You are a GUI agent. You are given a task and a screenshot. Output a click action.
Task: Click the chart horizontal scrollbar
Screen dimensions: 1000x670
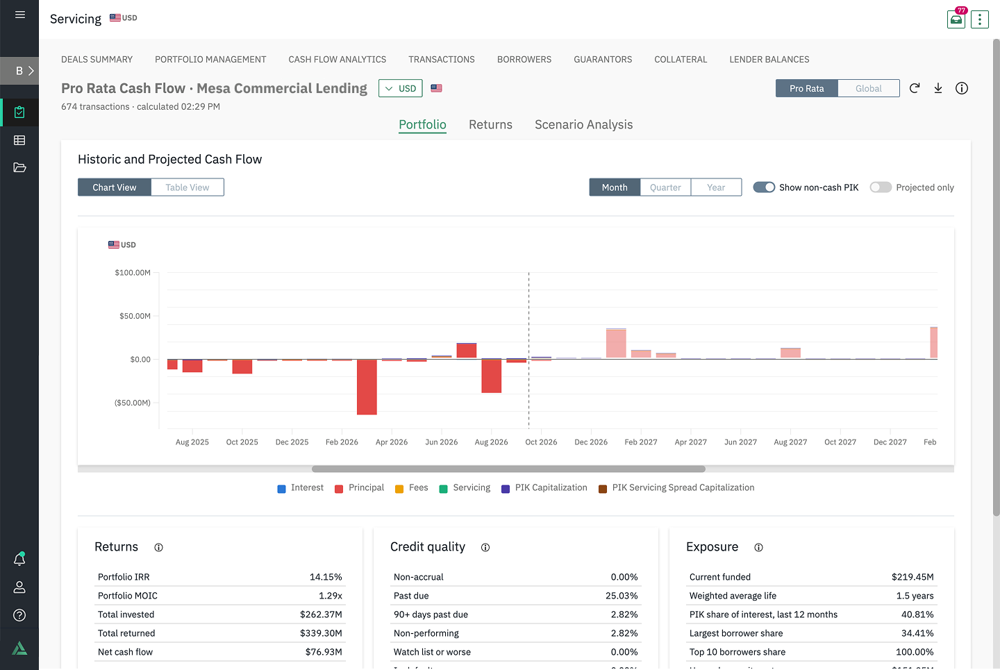tap(508, 469)
